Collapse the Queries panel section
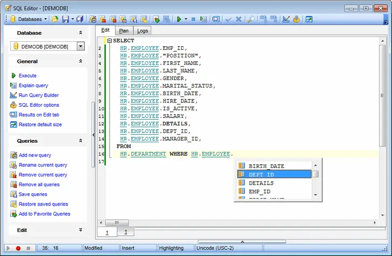392x256 pixels. coord(81,141)
